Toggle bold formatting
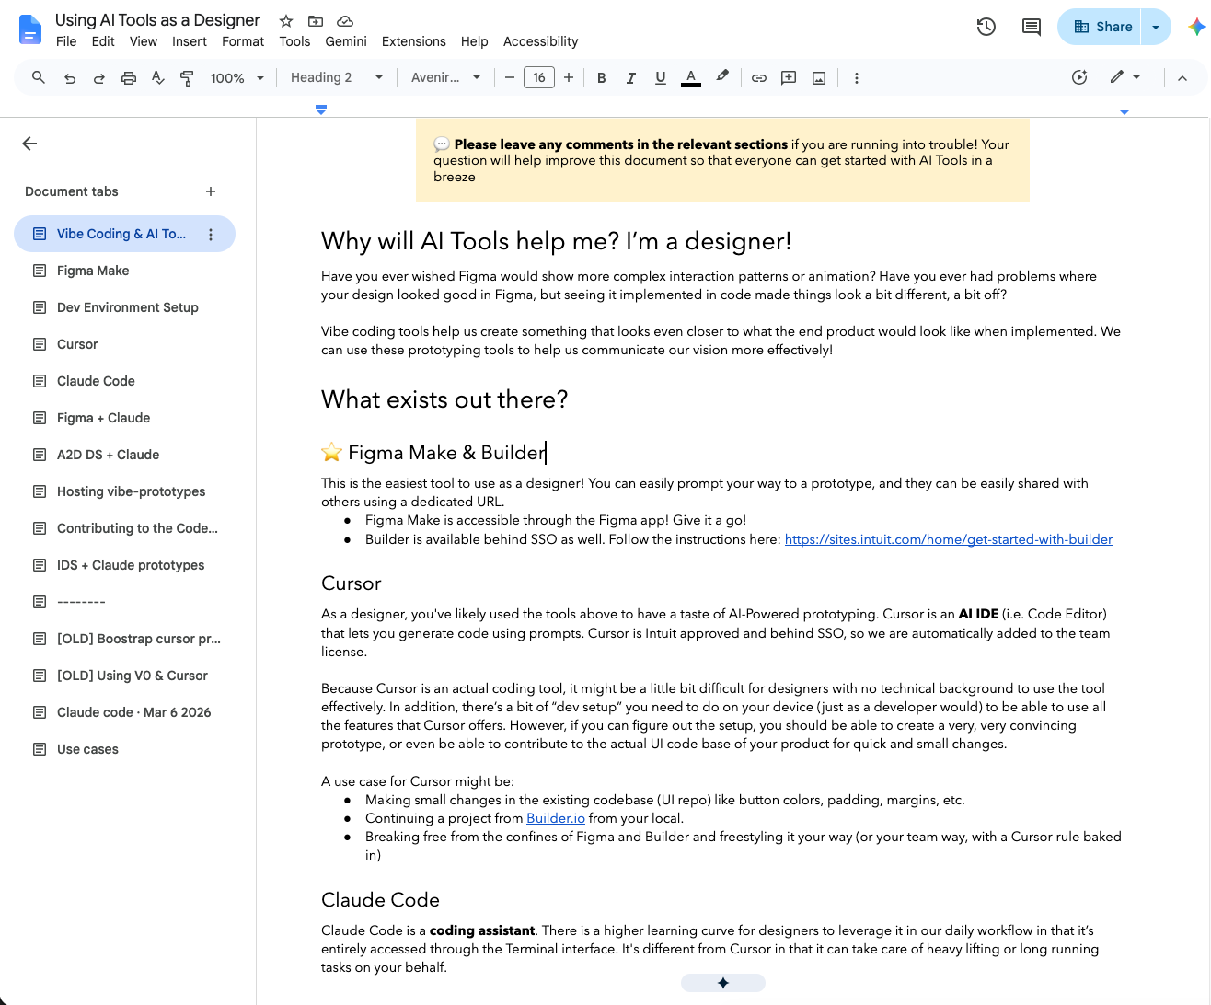Viewport: 1211px width, 1005px height. coord(602,78)
